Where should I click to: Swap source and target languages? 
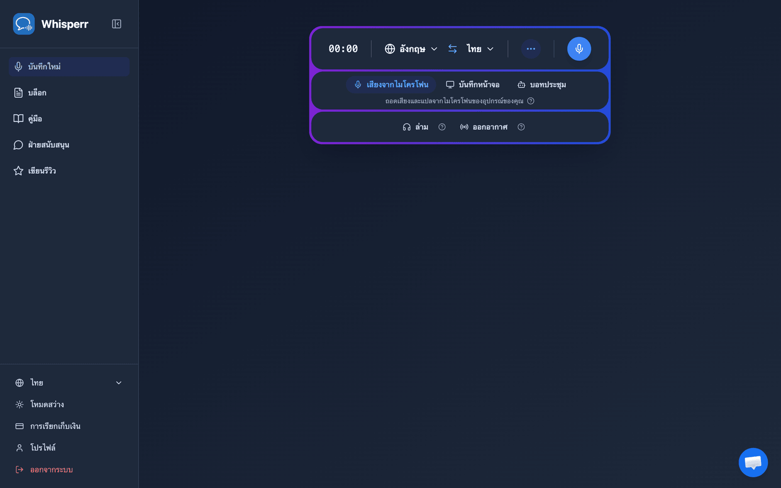pos(452,49)
